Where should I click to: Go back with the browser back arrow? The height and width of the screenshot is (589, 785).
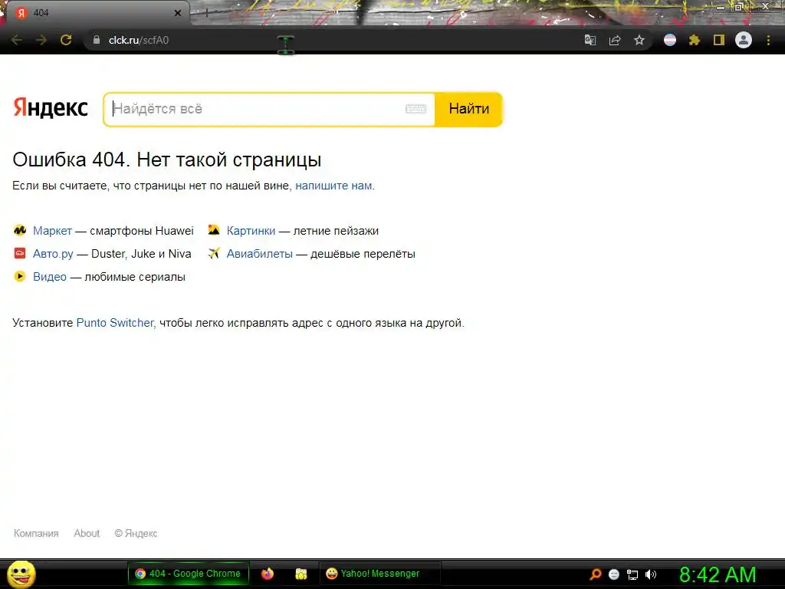point(17,40)
